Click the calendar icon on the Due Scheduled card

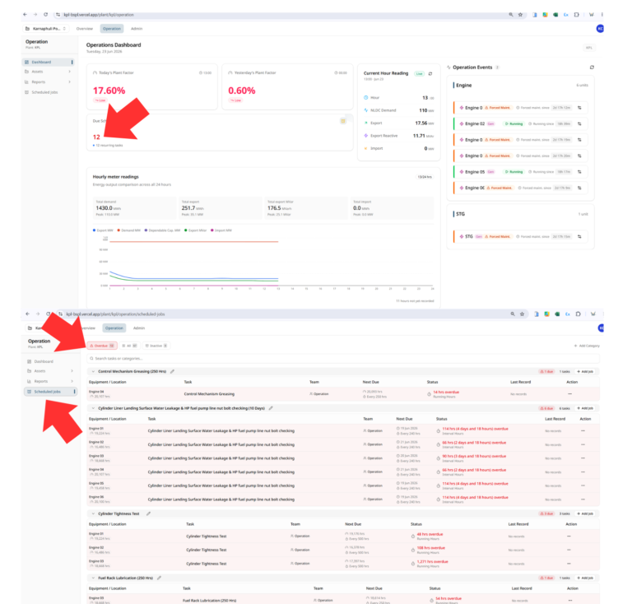(343, 121)
